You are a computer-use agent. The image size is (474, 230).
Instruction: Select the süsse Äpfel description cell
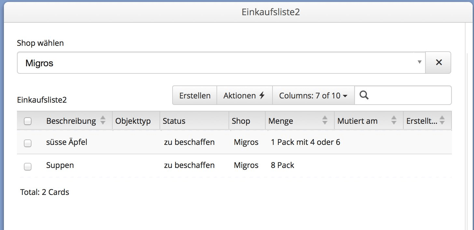coord(67,142)
